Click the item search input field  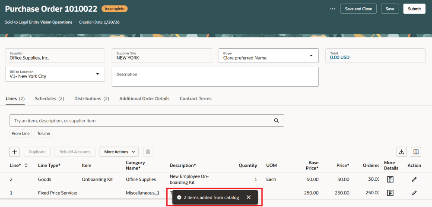(x=146, y=120)
